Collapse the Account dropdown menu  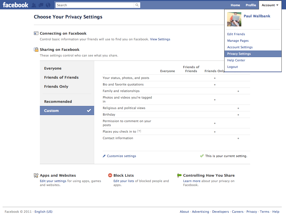coord(270,5)
